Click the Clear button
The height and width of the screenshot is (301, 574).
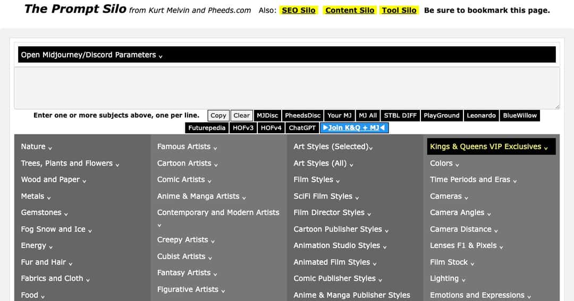tap(242, 116)
